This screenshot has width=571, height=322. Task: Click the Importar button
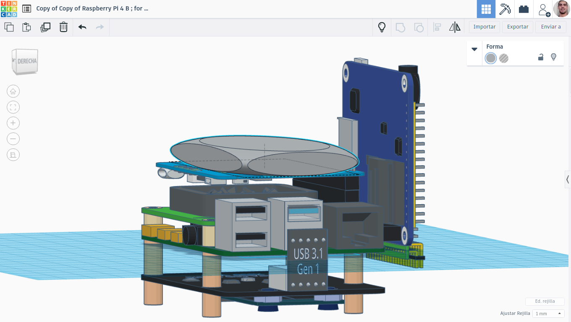point(485,27)
